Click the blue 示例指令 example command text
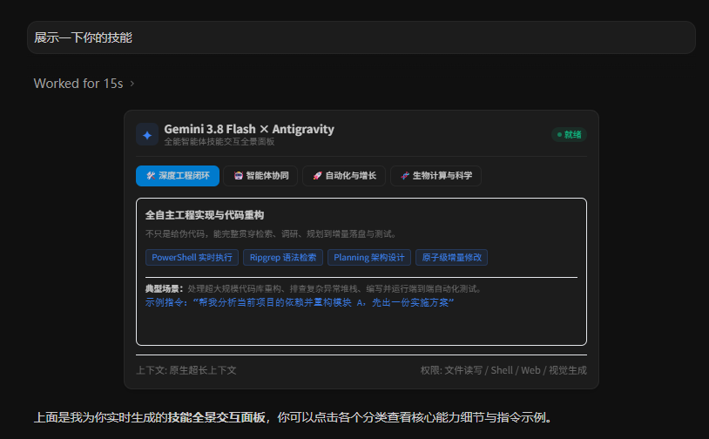709x439 pixels. [300, 302]
